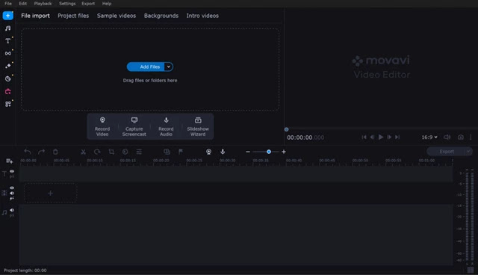Click the Project length status text
The image size is (478, 275).
(x=25, y=271)
